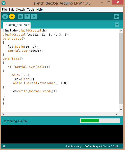125x150 pixels.
Task: Open the Serial Monitor magnifier icon
Action: [x=116, y=17]
